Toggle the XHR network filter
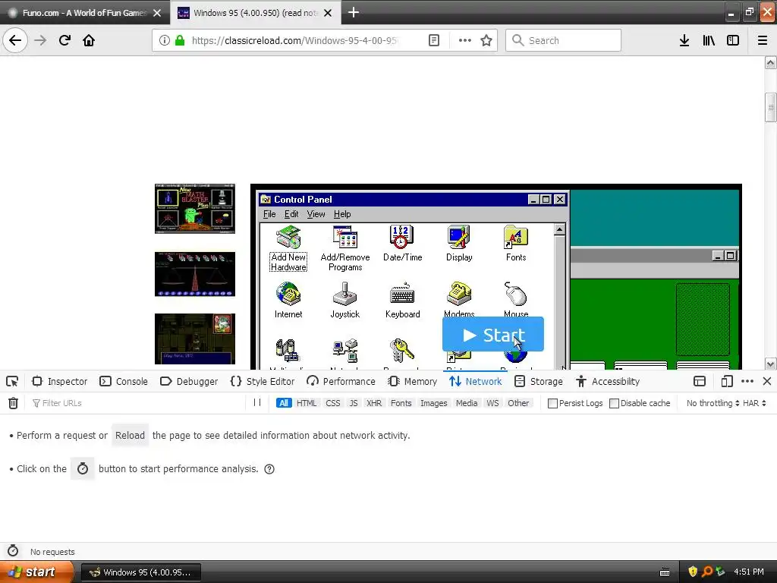 tap(374, 403)
